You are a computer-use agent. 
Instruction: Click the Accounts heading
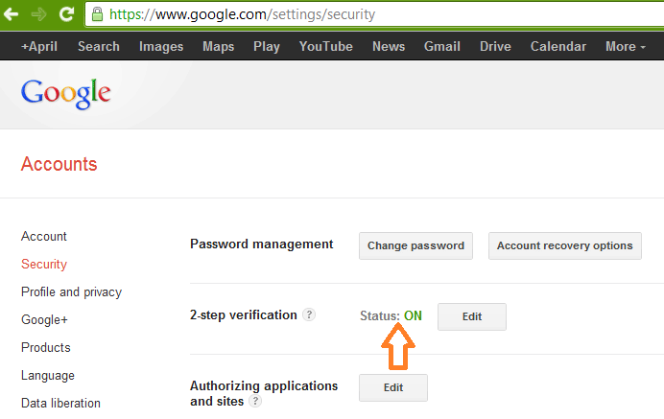(x=59, y=164)
